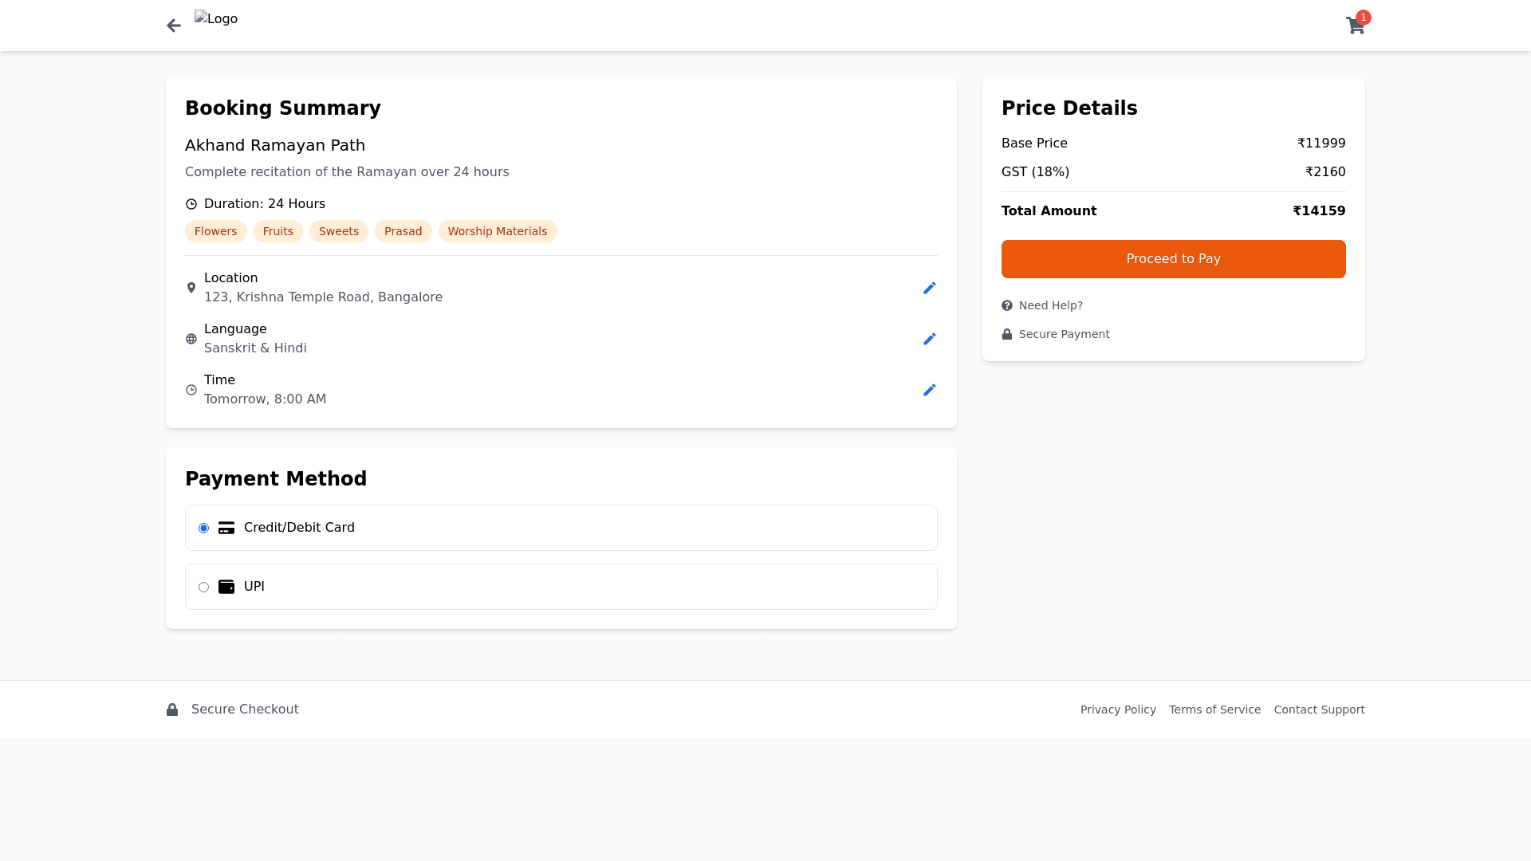Click the Logo image in header
Image resolution: width=1531 pixels, height=861 pixels.
coord(216,19)
